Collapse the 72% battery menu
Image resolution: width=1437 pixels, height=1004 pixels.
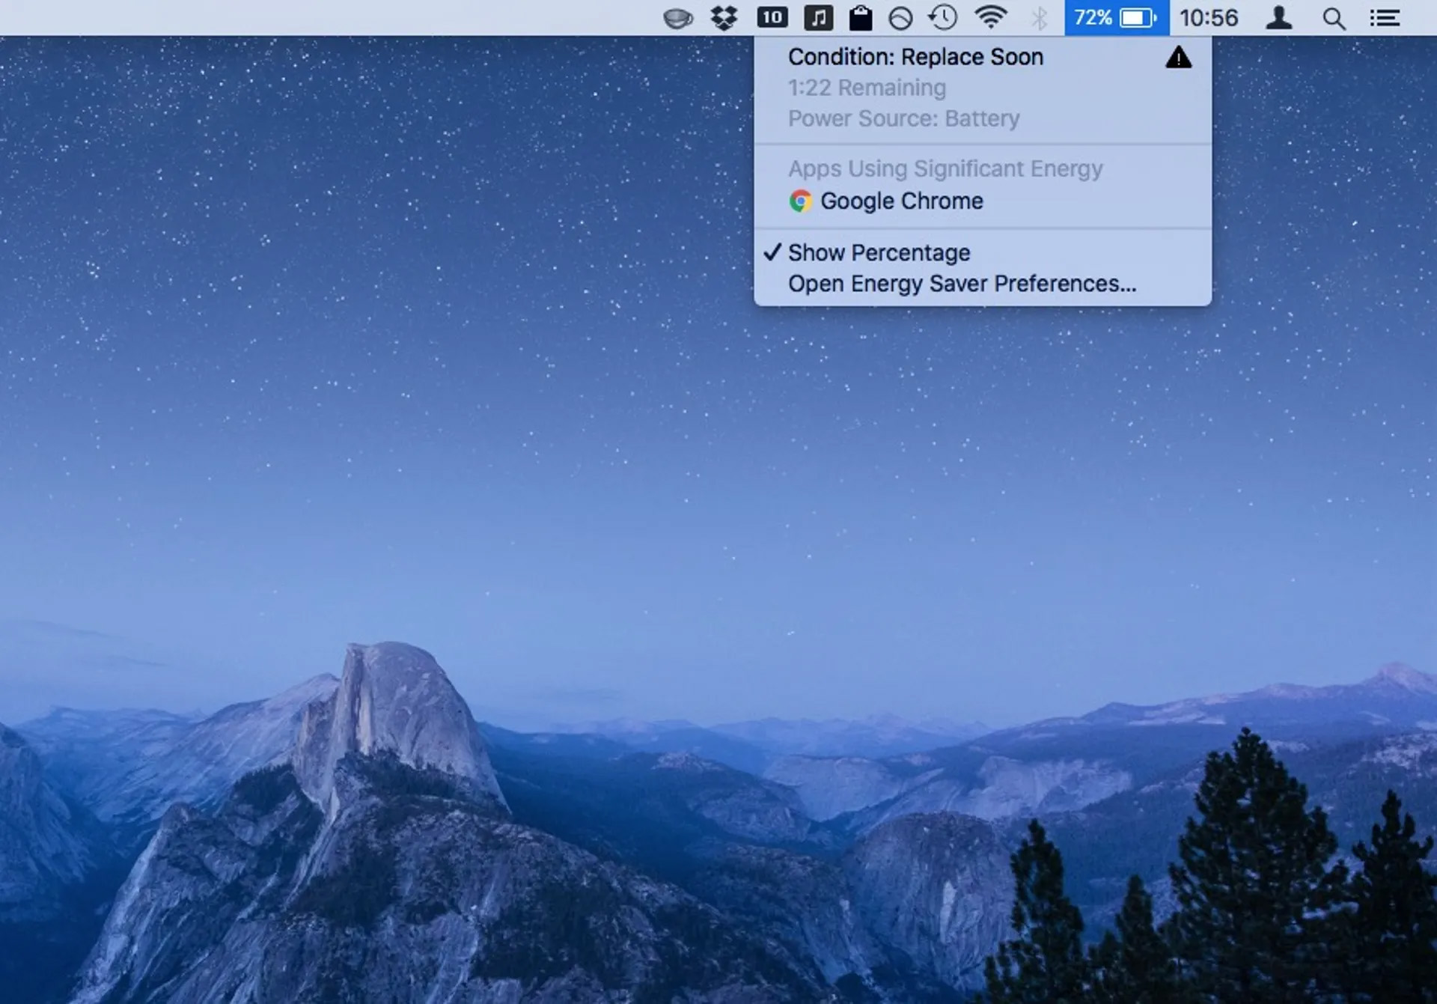1116,18
